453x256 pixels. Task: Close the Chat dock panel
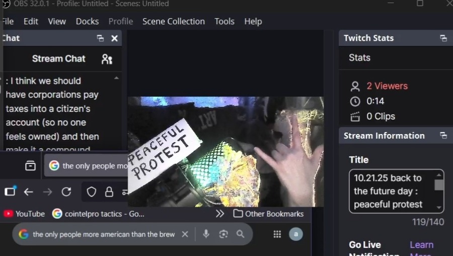tap(114, 38)
